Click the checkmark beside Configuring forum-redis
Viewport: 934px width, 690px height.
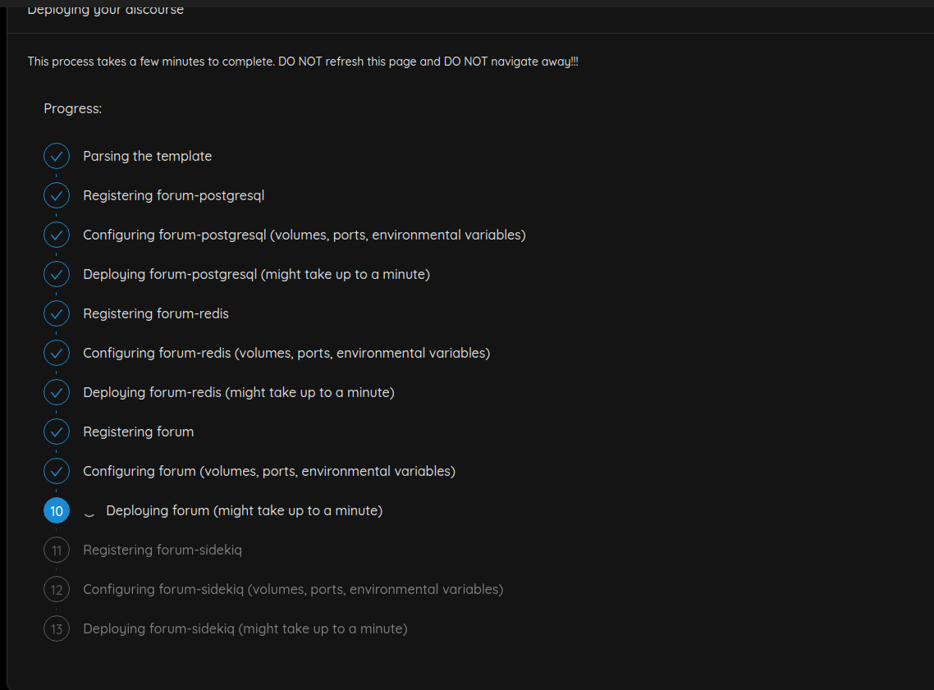[57, 353]
